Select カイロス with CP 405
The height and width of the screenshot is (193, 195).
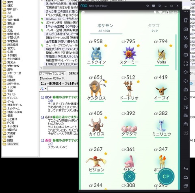tap(97, 125)
